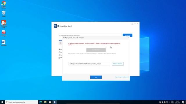Close the PassFab for Word main window

pos(137,24)
